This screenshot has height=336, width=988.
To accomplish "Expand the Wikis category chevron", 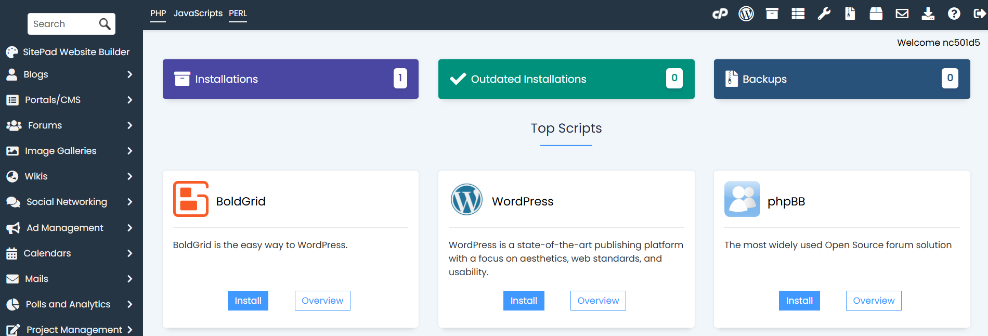I will [x=130, y=176].
